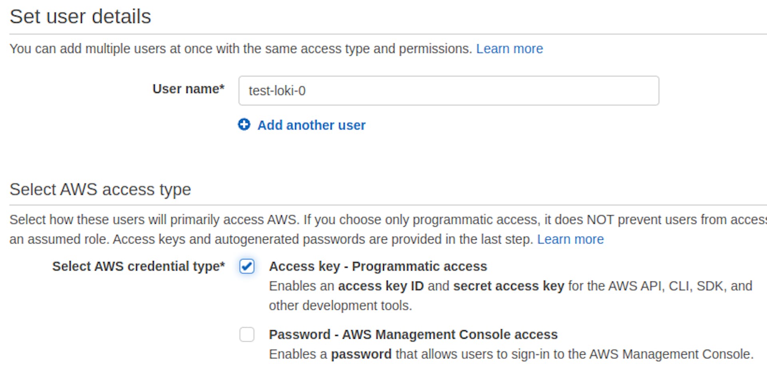Click the plus icon beside Add another user
Screen dimensions: 767x383
pyautogui.click(x=244, y=125)
